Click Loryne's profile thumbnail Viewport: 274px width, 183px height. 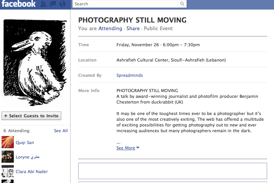pos(8,157)
